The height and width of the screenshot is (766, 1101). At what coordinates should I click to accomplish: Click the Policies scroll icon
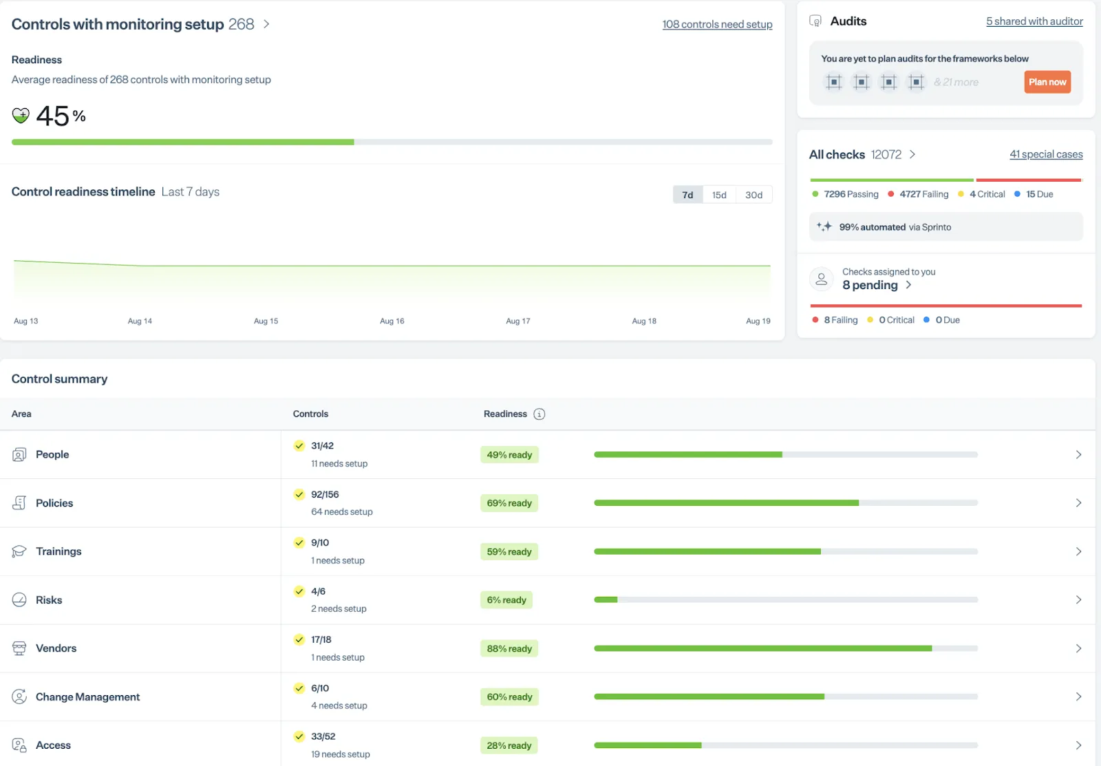tap(19, 502)
